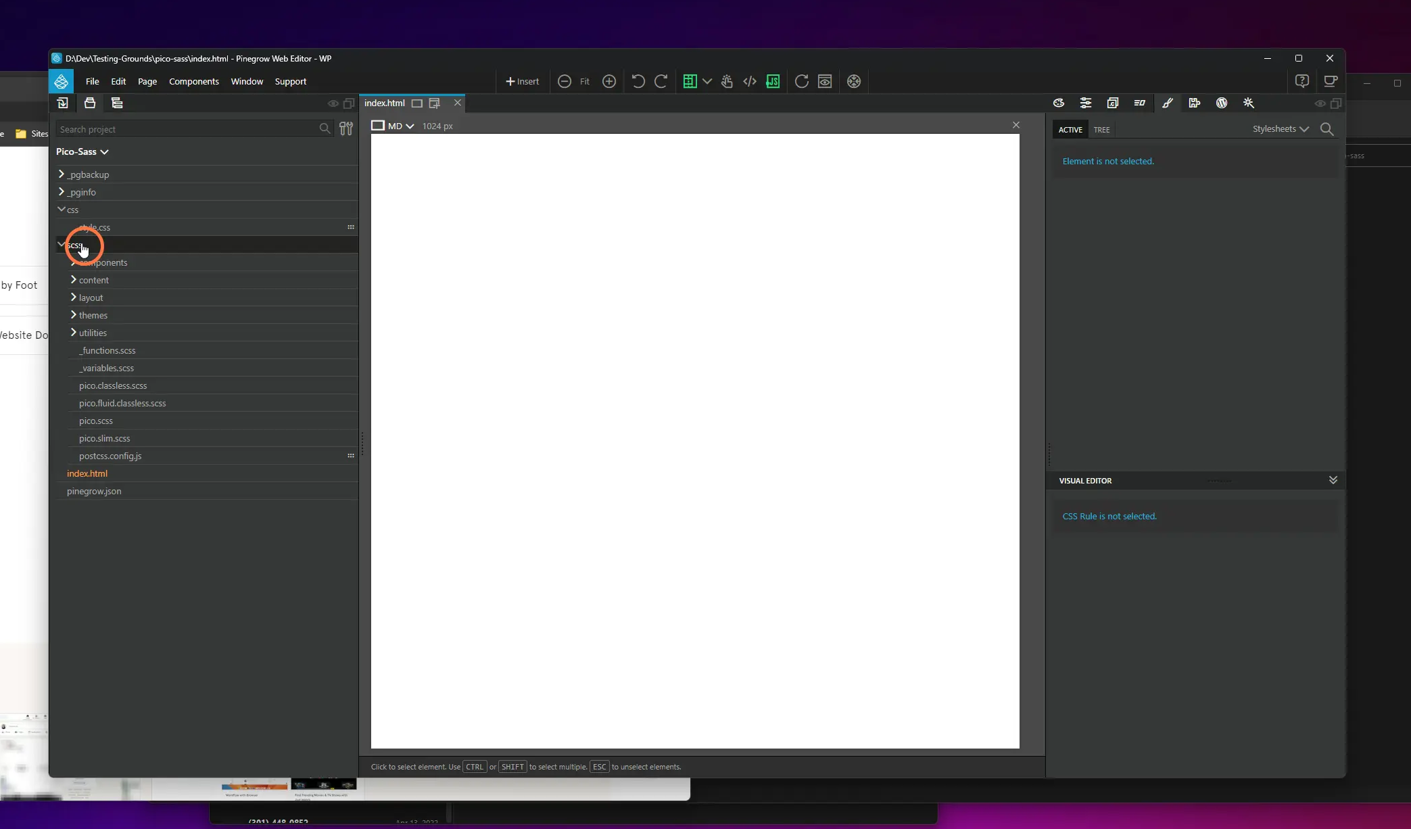Viewport: 1411px width, 829px height.
Task: Open the Support menu
Action: coord(291,81)
